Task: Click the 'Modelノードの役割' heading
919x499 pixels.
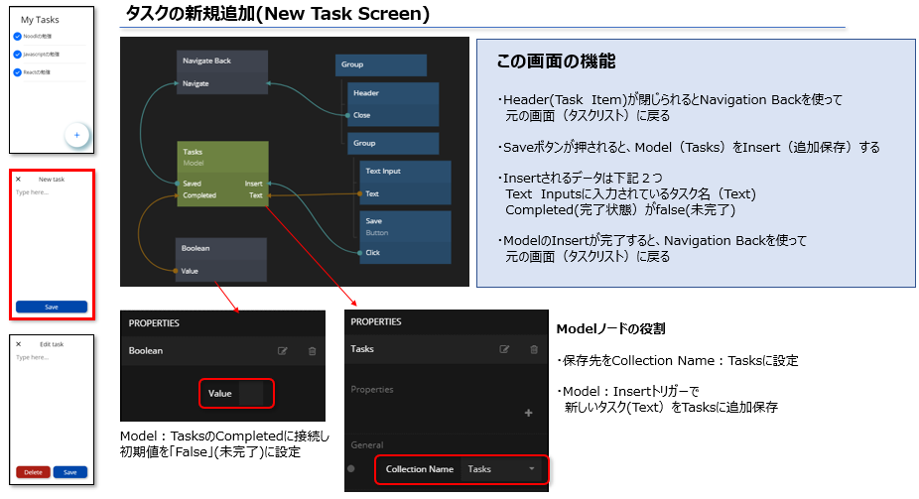Action: (x=610, y=329)
